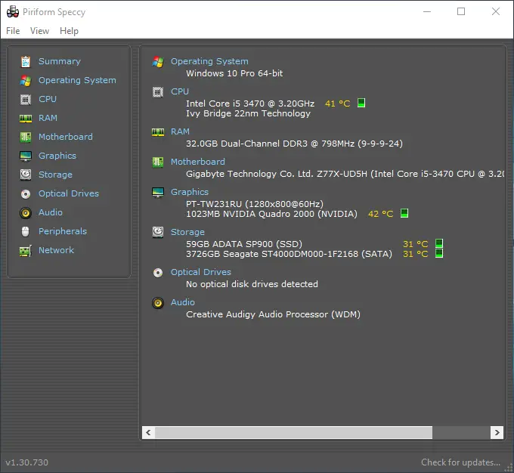514x473 pixels.
Task: Click the Seagate drive temperature indicator icon
Action: [x=439, y=253]
